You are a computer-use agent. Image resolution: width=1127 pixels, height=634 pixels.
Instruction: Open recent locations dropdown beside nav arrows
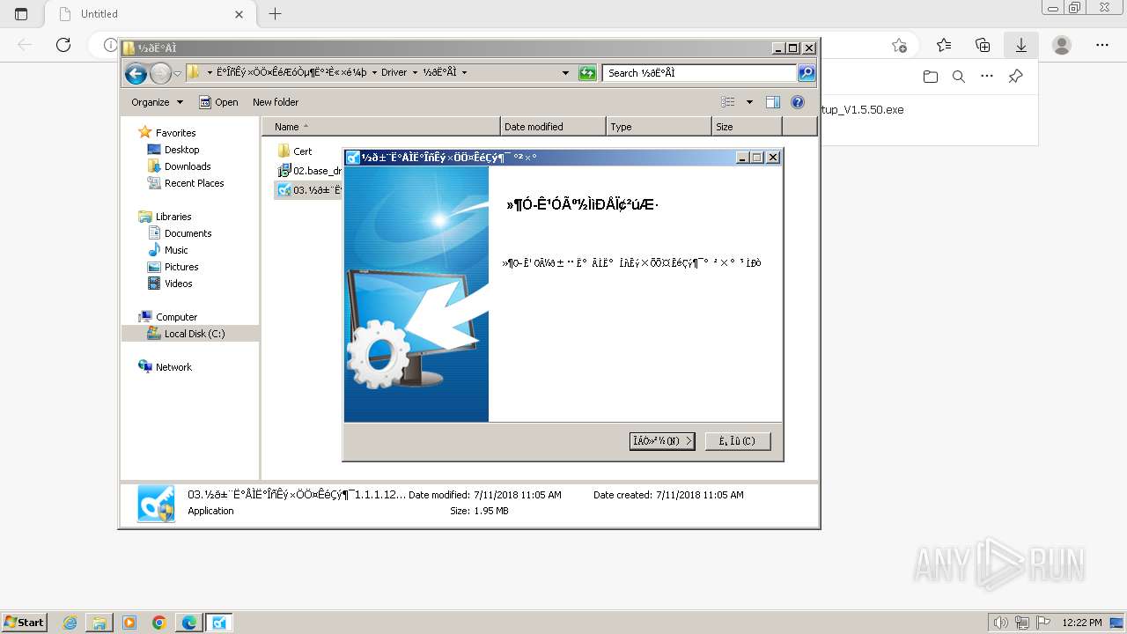pos(178,73)
